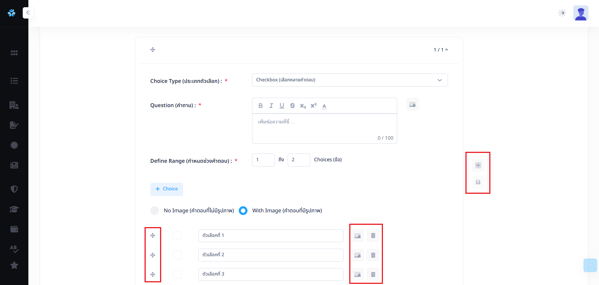Delete choice ตัวเลือกที่ 1 with trash icon
Image resolution: width=599 pixels, height=285 pixels.
(373, 236)
